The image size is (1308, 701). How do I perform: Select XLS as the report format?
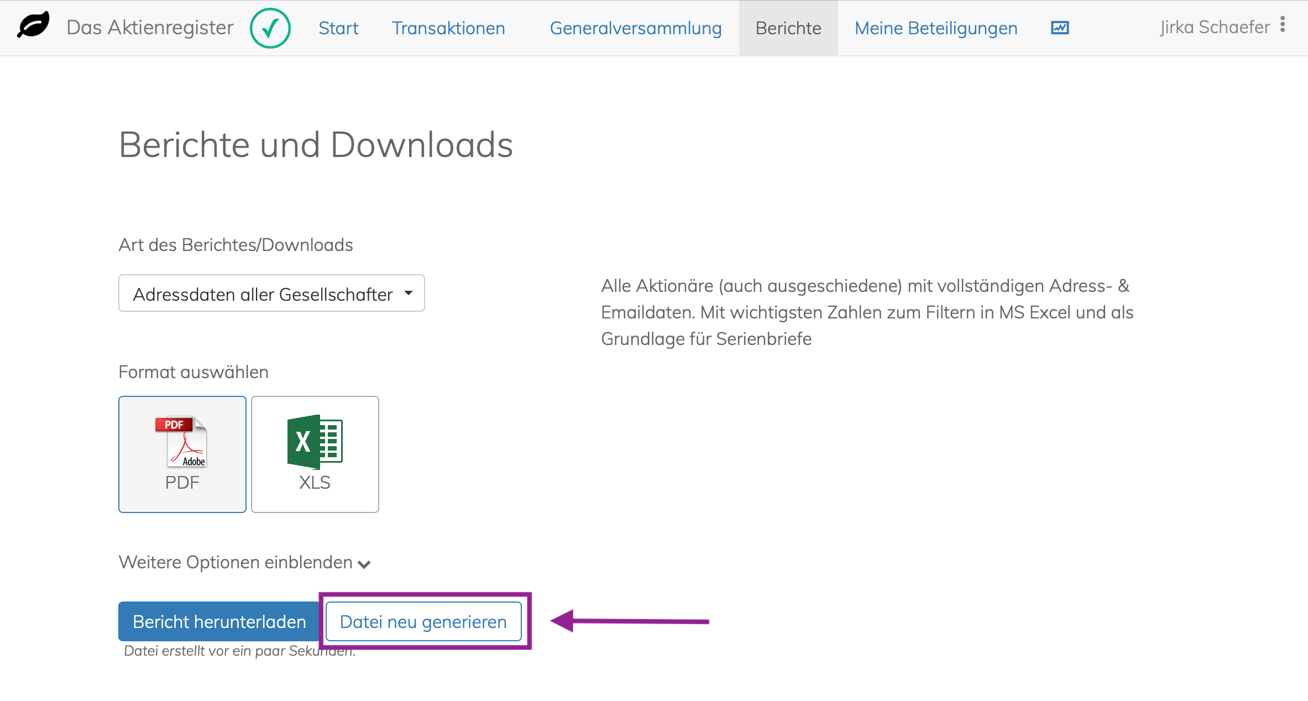point(315,454)
